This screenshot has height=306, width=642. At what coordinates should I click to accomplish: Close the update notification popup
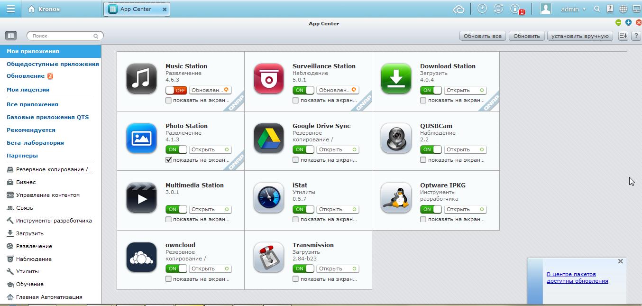(620, 261)
